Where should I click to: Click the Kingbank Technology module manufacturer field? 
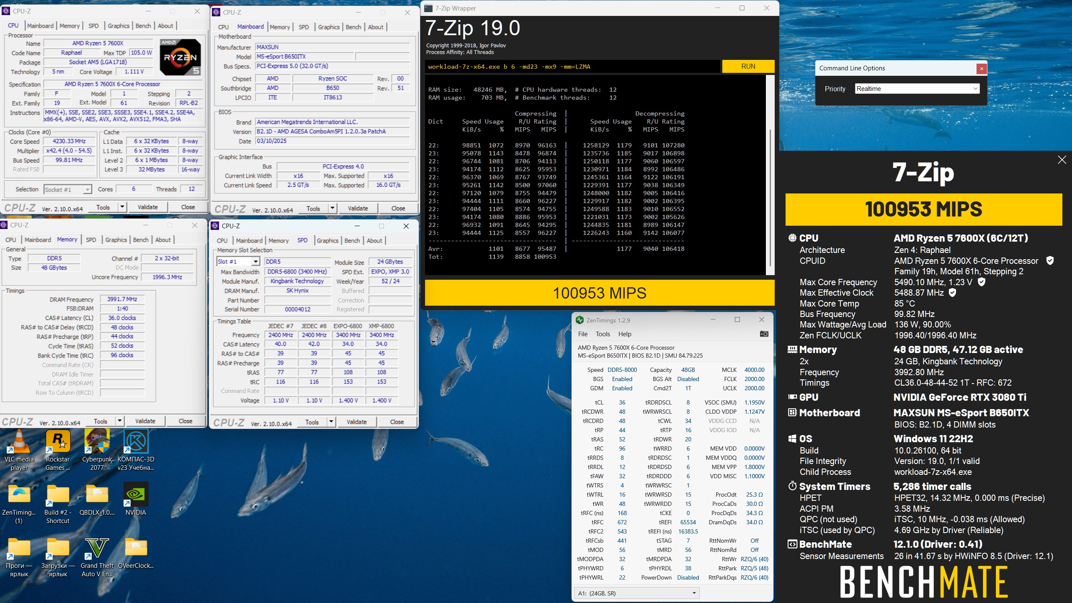(x=297, y=281)
